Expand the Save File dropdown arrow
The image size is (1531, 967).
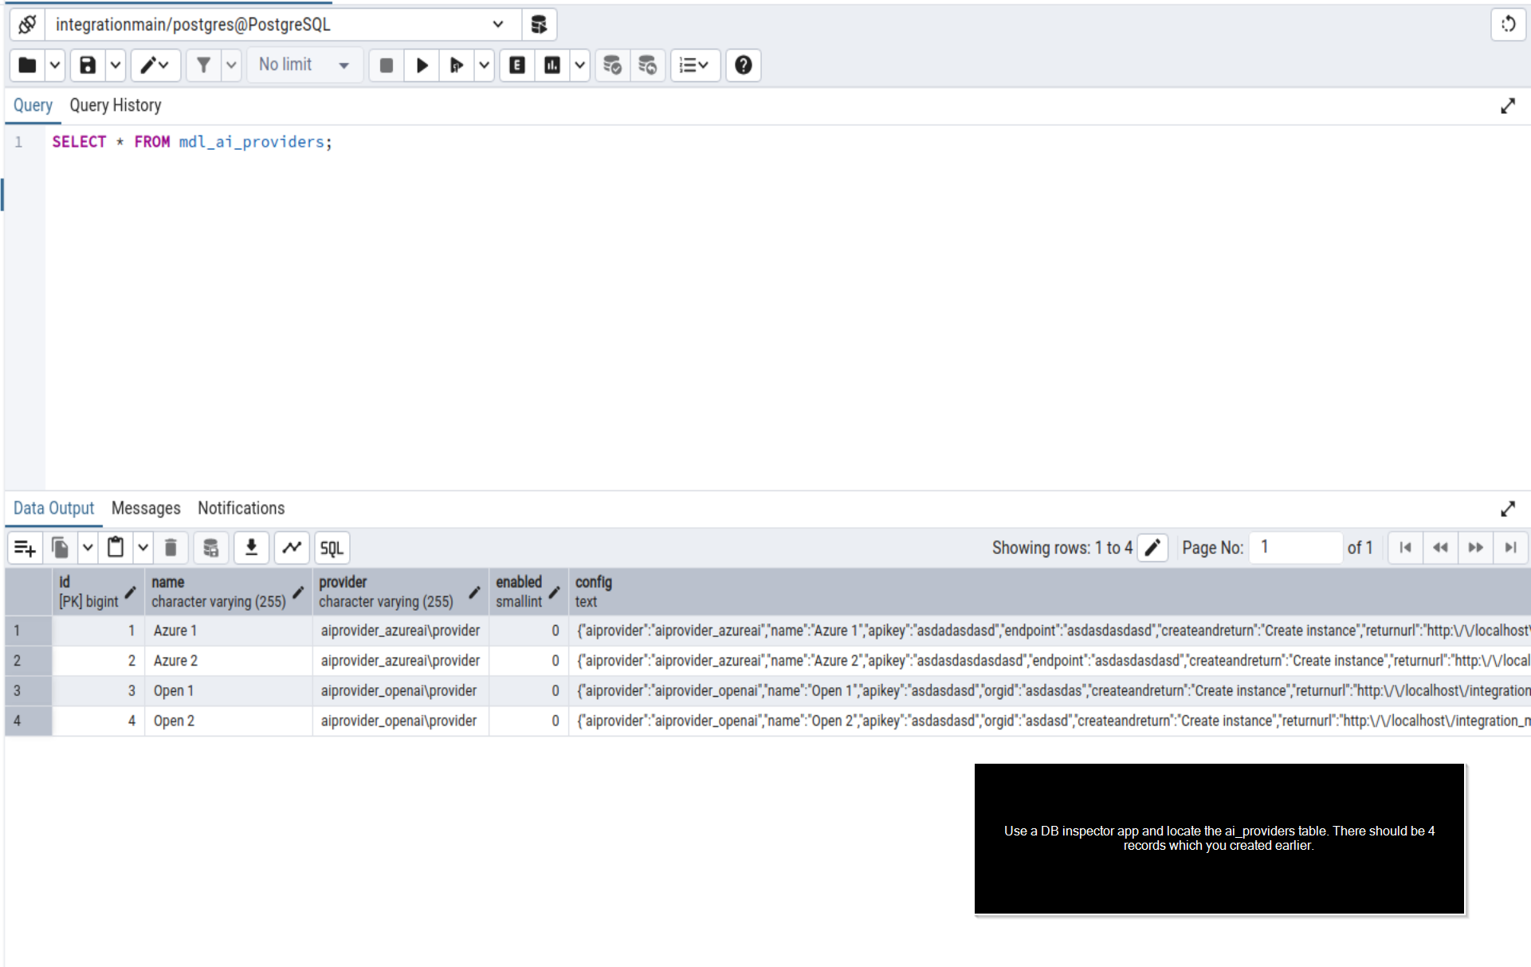116,65
